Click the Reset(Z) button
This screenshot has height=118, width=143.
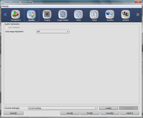pos(14,113)
